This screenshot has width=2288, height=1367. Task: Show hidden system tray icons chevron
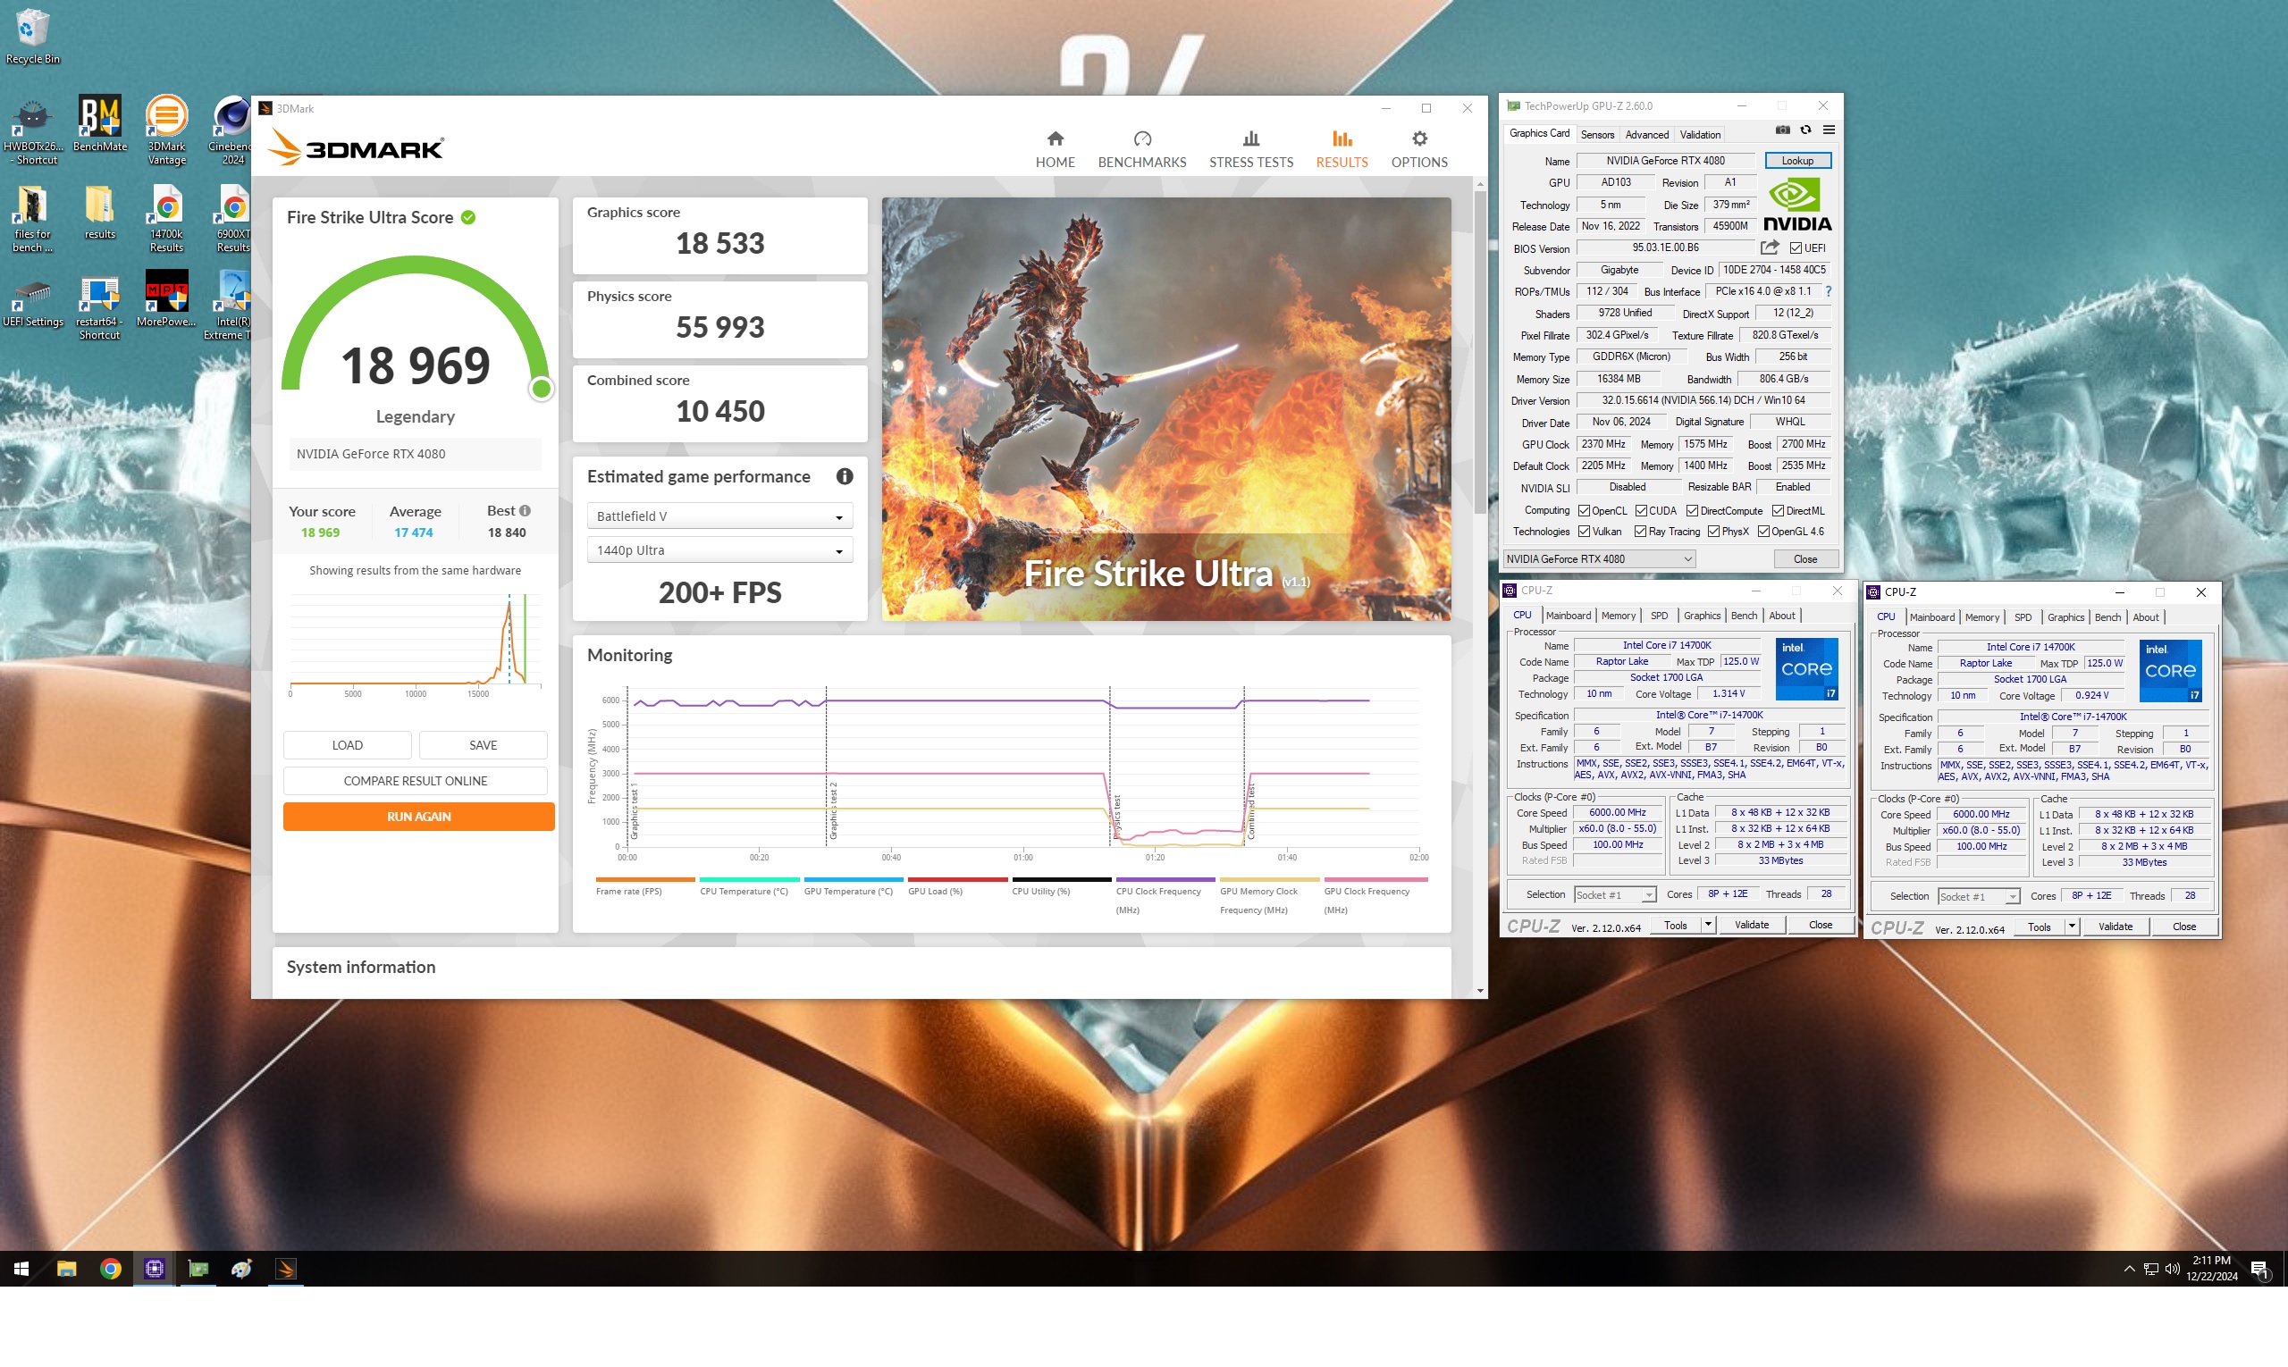[2129, 1269]
